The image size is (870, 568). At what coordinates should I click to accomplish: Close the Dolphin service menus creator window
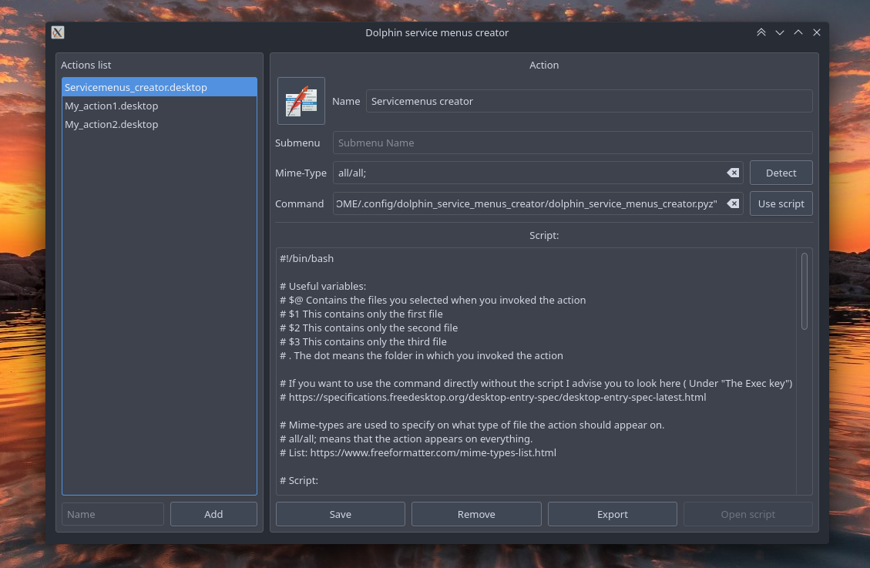coord(817,32)
